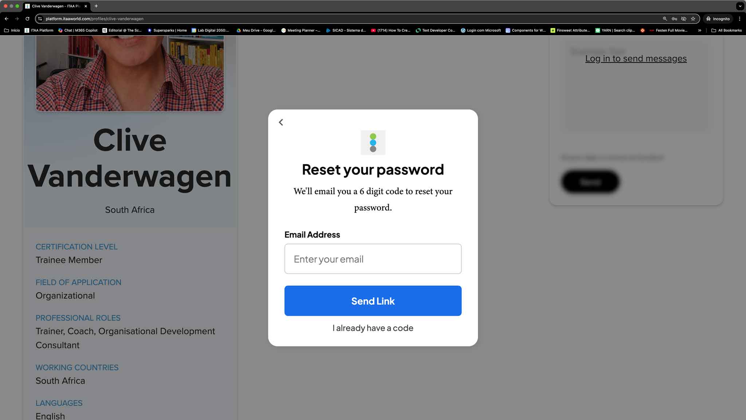Expand the hidden bookmarks overflow chevron

coord(699,30)
